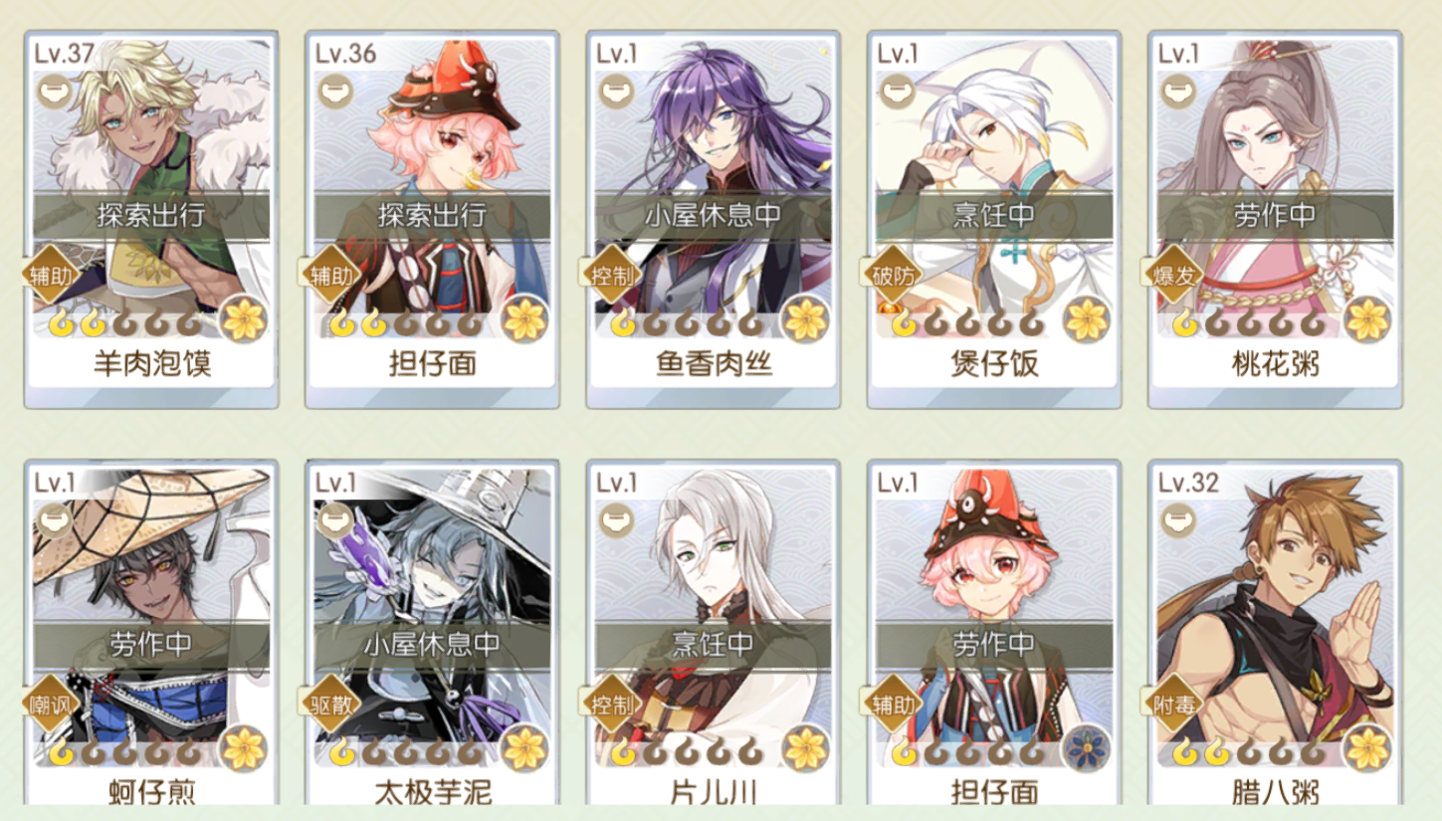Click the 附毒 role badge on 腊八粥
Image resolution: width=1442 pixels, height=821 pixels.
pyautogui.click(x=1172, y=706)
